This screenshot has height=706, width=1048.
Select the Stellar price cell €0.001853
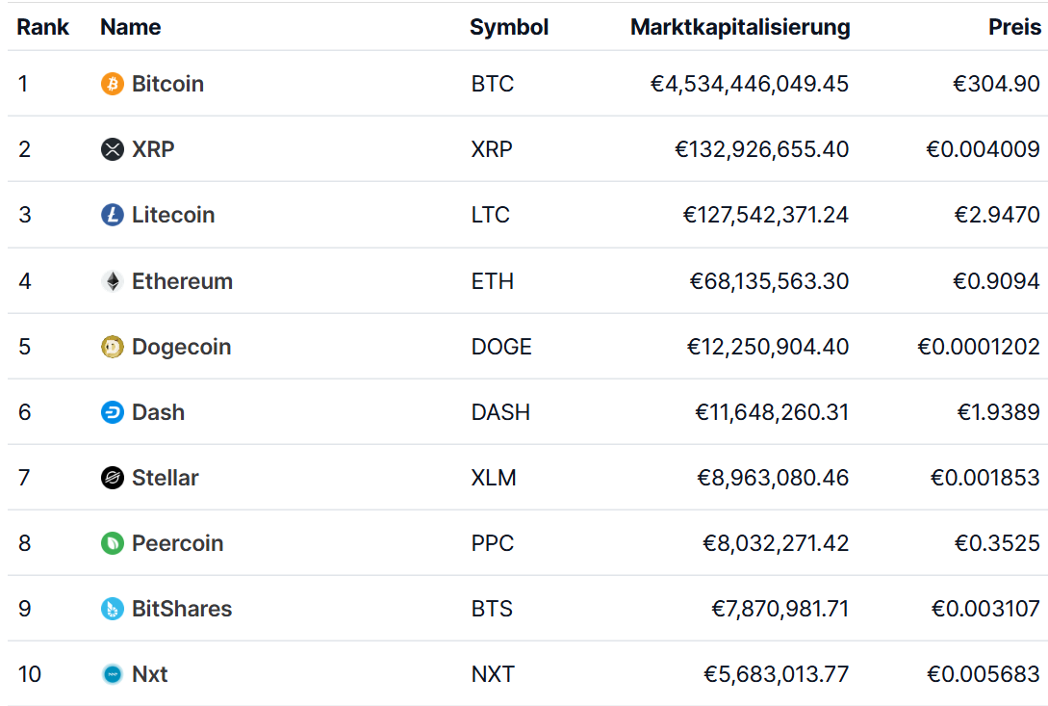tap(985, 478)
